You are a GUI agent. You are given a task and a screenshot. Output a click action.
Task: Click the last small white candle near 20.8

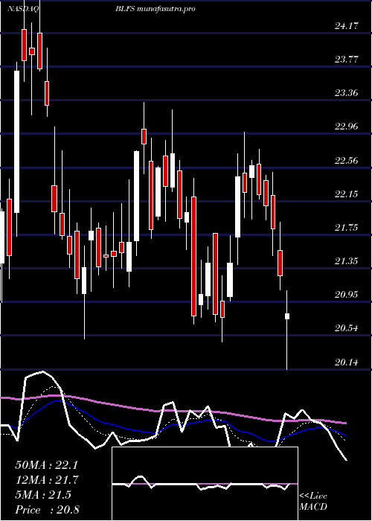(287, 316)
